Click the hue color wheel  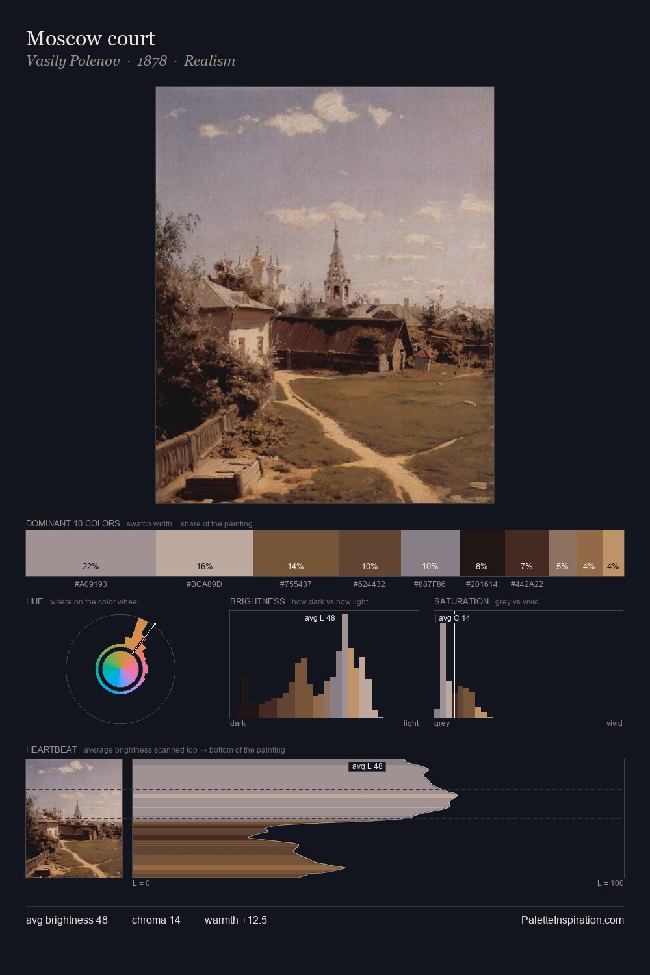pos(120,669)
